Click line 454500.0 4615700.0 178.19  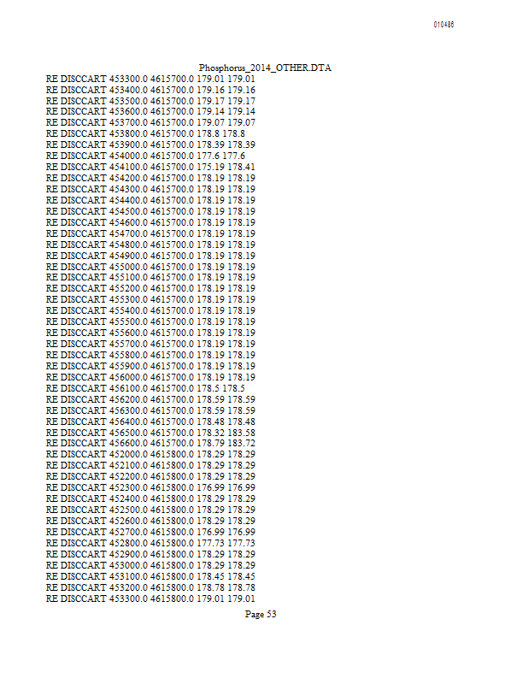click(150, 211)
